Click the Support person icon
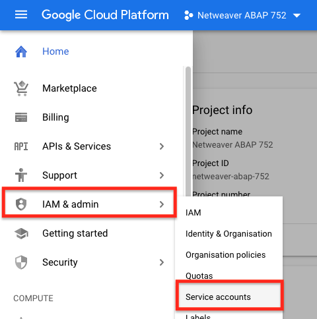Image resolution: width=317 pixels, height=319 pixels. tap(21, 175)
